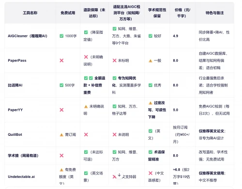Click red X beside 未说明 in QuillBot row
This screenshot has width=242, height=189.
pos(114,134)
